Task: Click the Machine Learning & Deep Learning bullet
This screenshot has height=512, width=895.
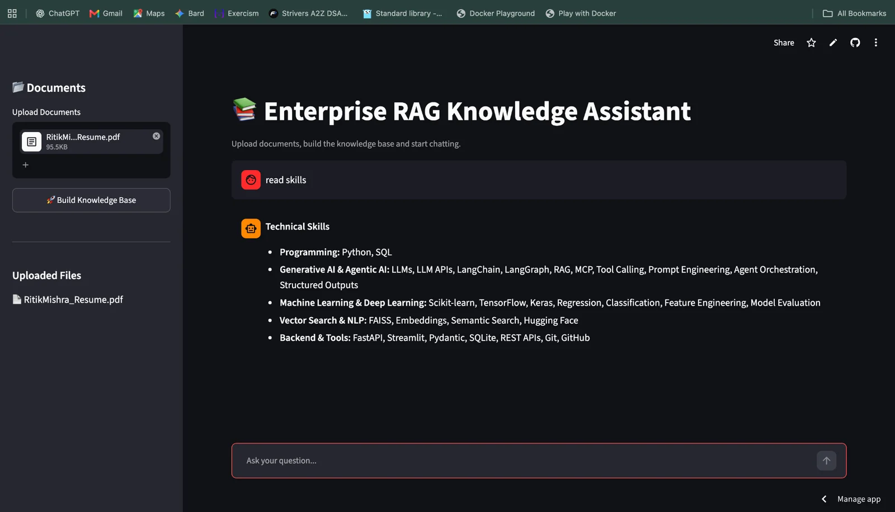Action: (x=550, y=303)
